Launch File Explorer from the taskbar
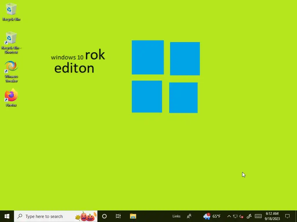This screenshot has width=297, height=222. [133, 216]
